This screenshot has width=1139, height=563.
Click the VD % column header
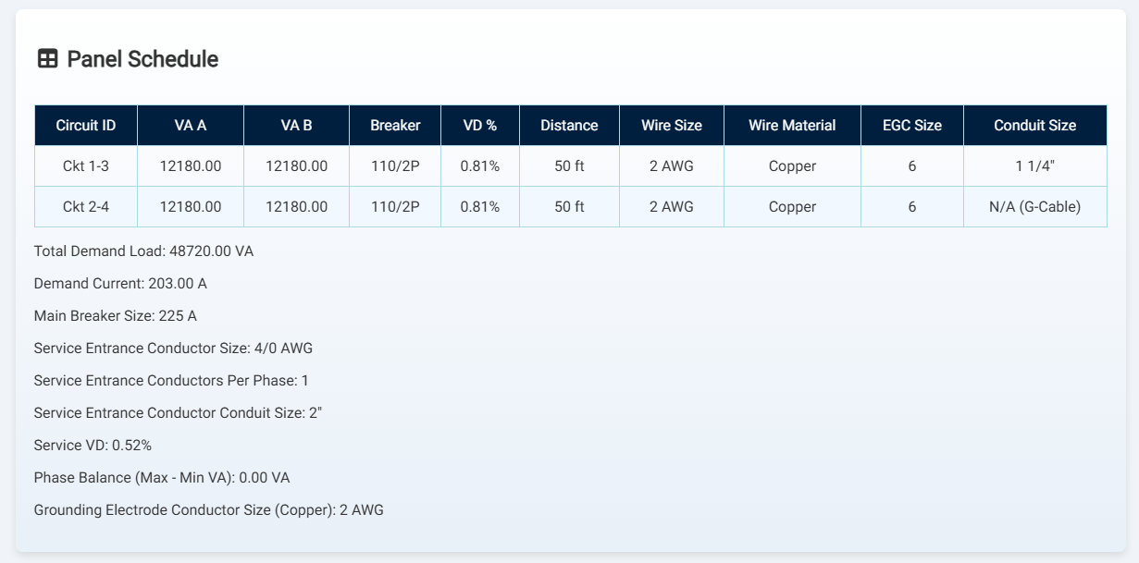[479, 126]
